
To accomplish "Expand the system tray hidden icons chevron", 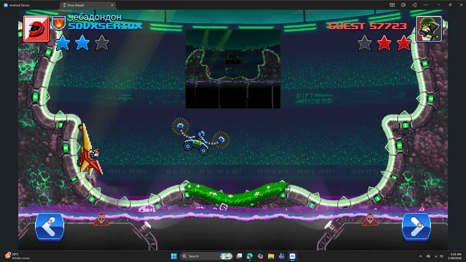I will (420, 256).
